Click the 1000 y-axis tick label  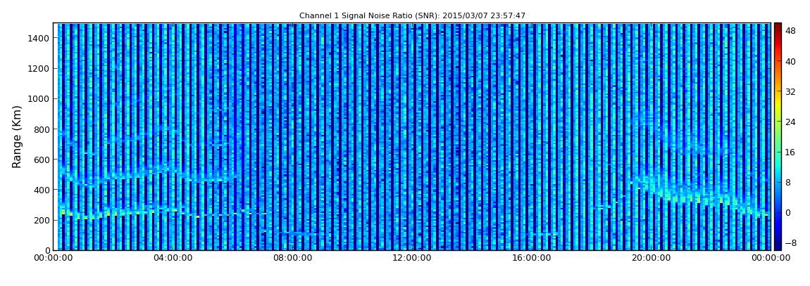39,99
